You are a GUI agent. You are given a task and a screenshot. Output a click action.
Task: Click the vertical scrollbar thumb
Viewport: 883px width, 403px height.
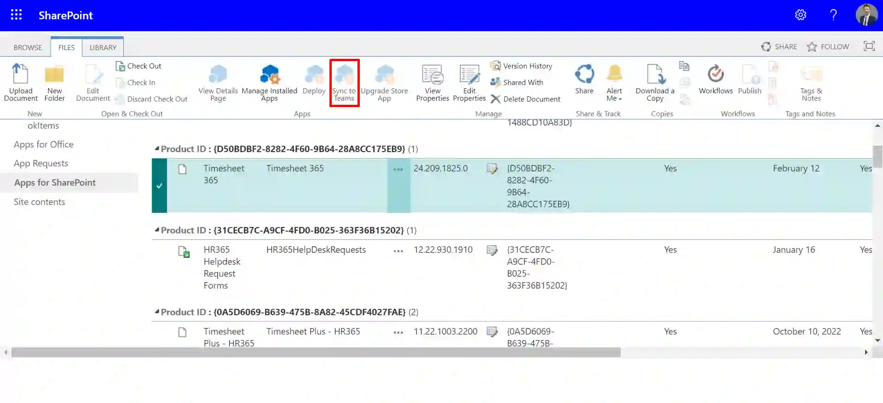tap(877, 157)
